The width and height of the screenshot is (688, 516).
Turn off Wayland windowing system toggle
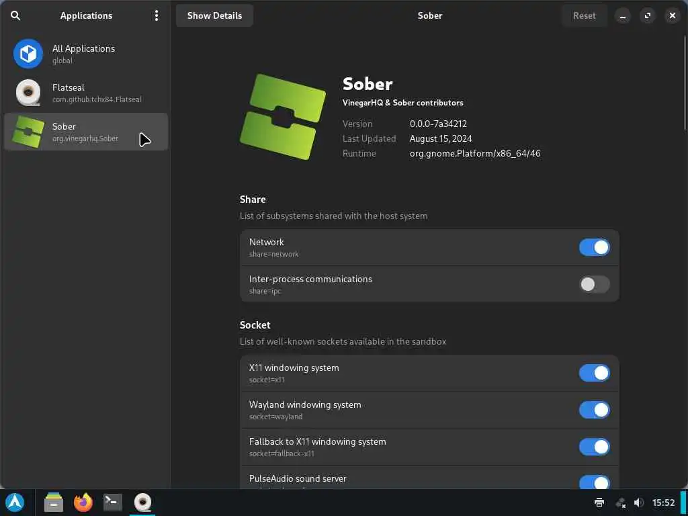click(x=594, y=410)
